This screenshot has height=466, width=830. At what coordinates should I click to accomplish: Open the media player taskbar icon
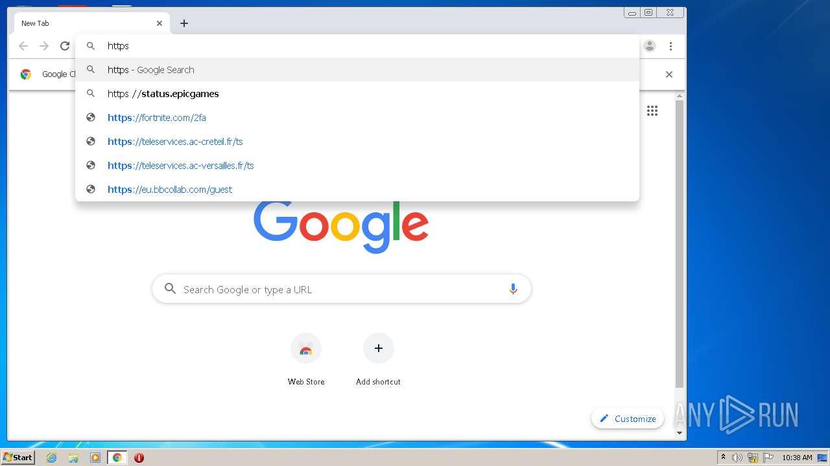tap(95, 458)
